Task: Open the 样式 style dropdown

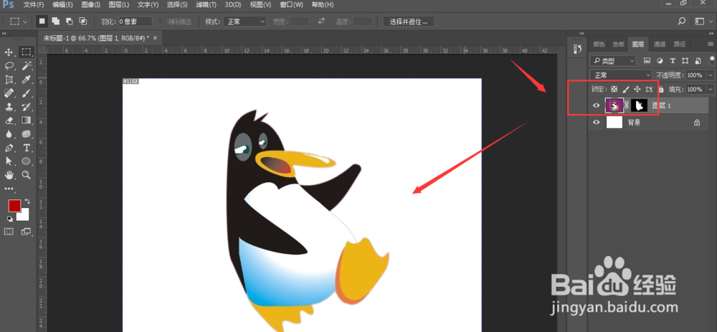Action: click(244, 21)
